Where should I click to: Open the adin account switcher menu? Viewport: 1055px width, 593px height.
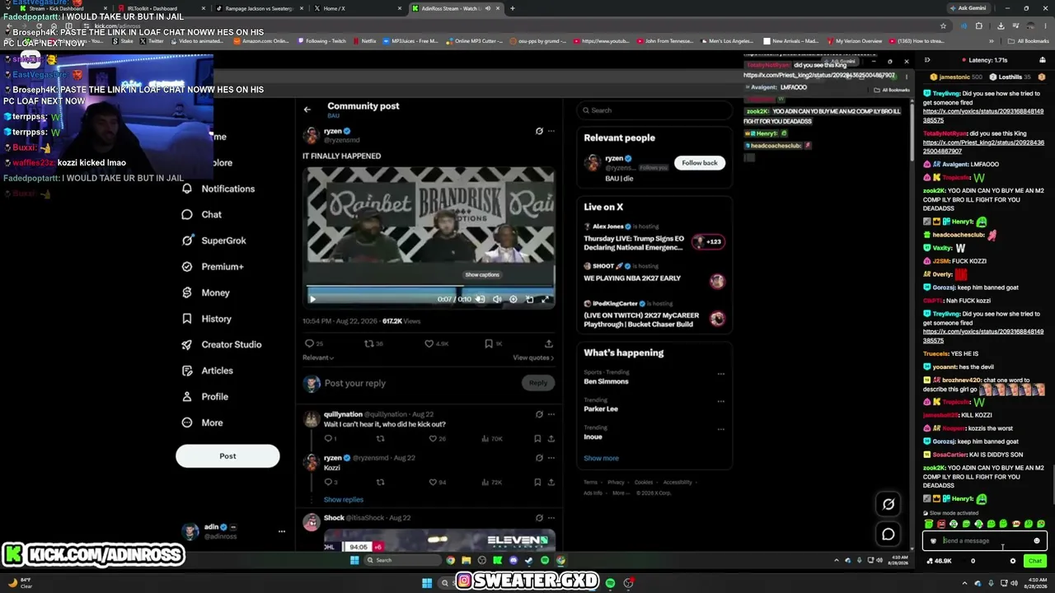[282, 531]
